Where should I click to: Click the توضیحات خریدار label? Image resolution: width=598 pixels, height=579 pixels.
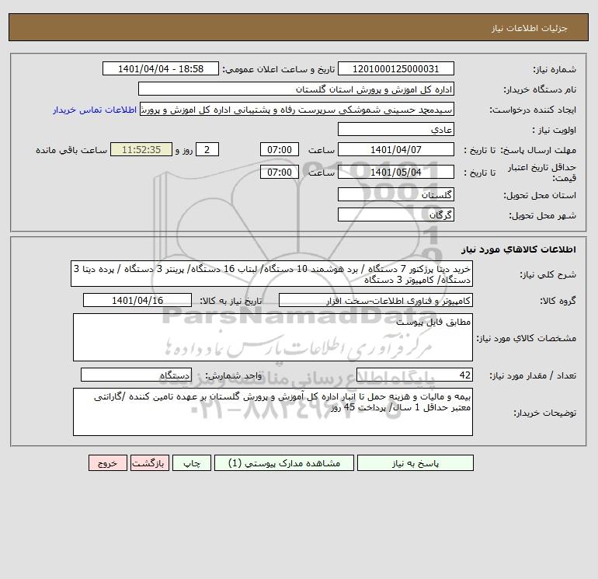pos(544,413)
